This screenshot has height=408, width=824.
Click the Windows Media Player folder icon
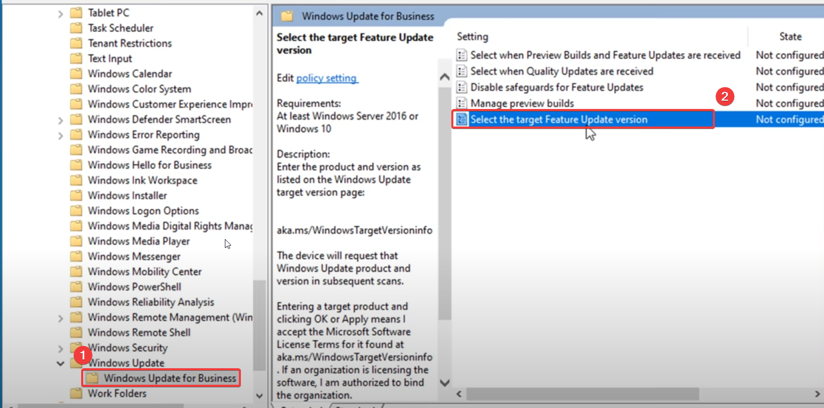coord(76,241)
